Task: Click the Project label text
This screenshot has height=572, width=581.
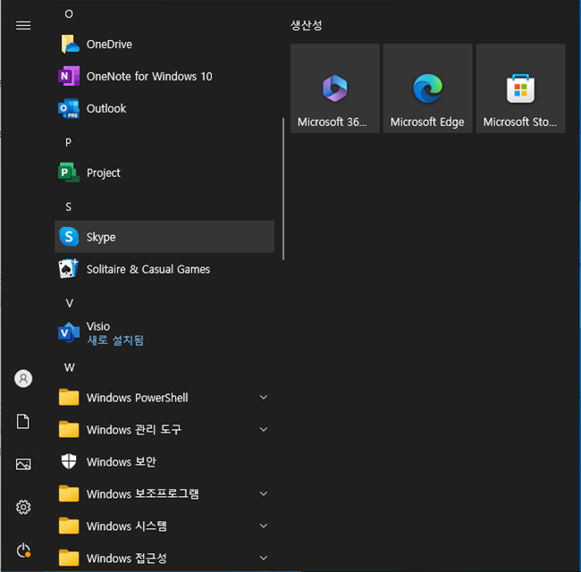Action: (x=104, y=173)
